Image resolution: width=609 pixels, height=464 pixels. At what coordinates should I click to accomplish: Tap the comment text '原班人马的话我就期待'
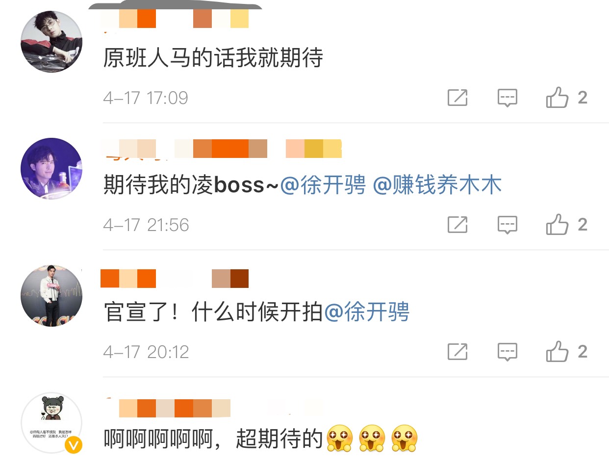(x=213, y=59)
